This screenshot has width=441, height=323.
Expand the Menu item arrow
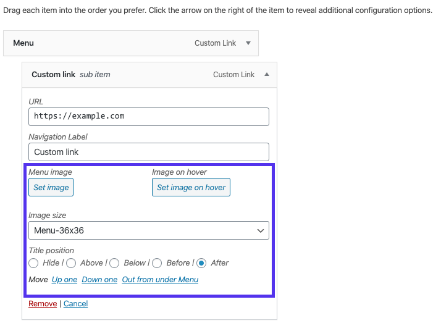248,43
